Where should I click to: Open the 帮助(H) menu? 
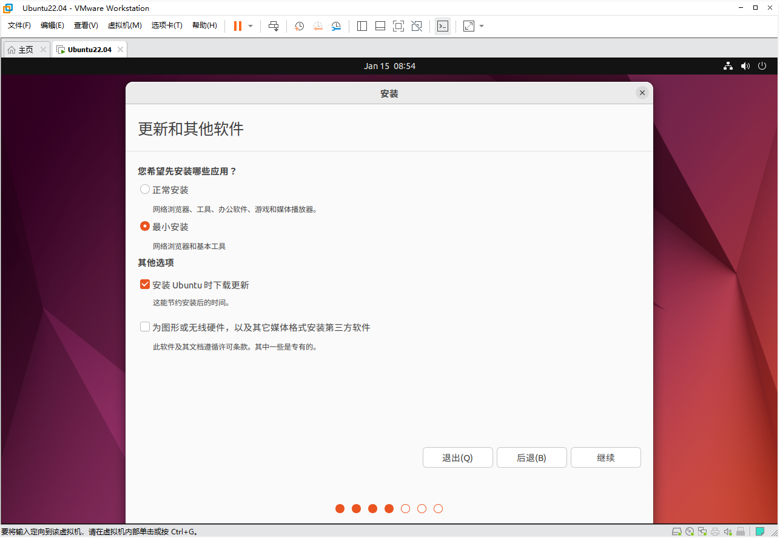[204, 25]
